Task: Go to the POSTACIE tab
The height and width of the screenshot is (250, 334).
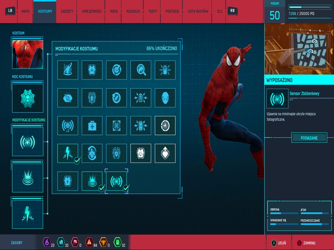Action: [172, 11]
